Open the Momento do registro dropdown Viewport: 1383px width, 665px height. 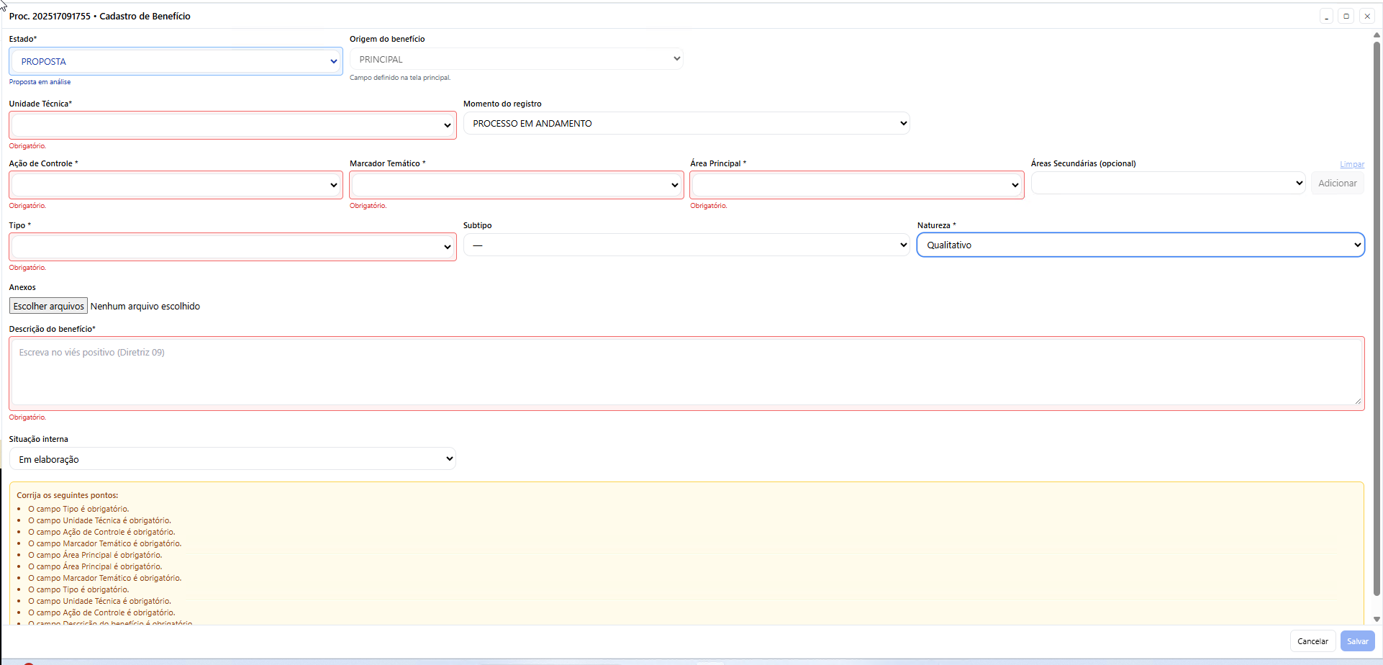(x=686, y=124)
